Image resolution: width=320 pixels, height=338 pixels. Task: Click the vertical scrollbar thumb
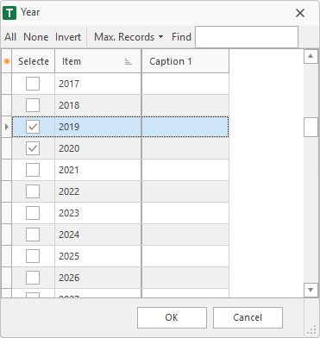coord(311,127)
